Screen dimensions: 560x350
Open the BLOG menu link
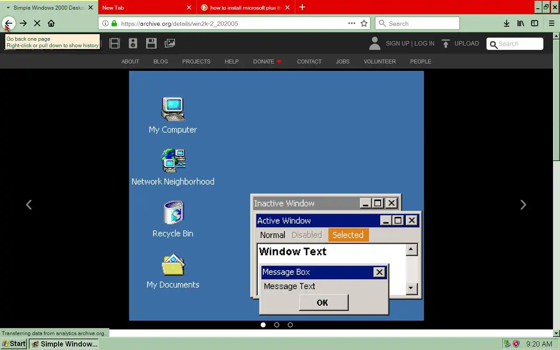tap(161, 62)
